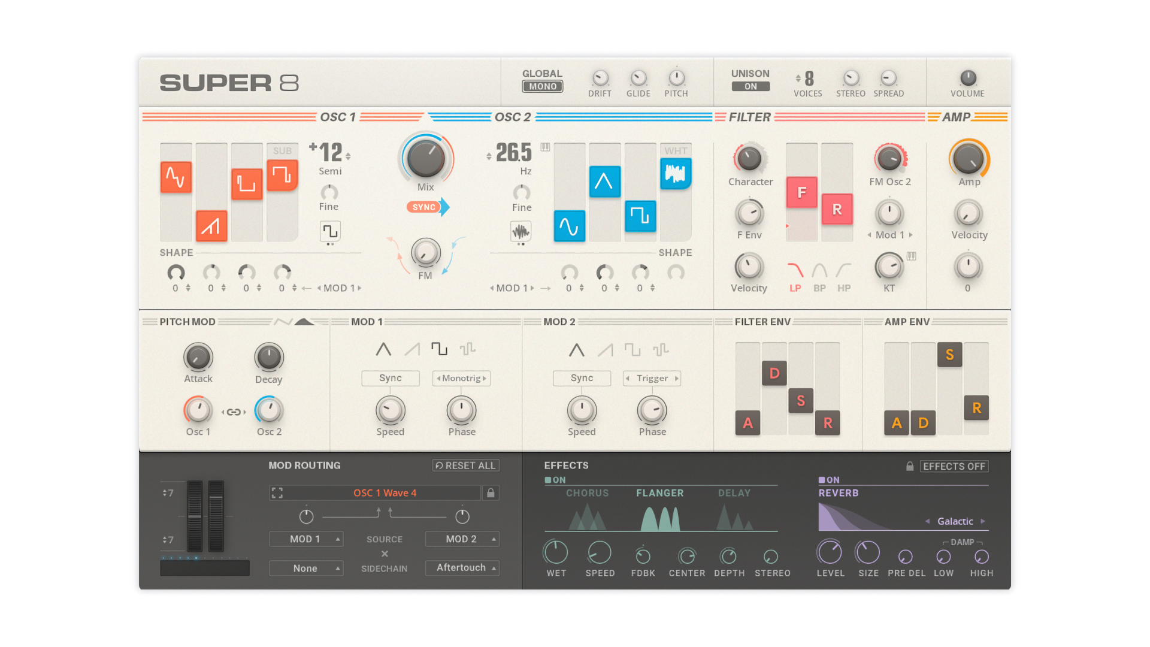The width and height of the screenshot is (1150, 647).
Task: Click the OSC 1 Semi value stepper arrows
Action: tap(348, 155)
